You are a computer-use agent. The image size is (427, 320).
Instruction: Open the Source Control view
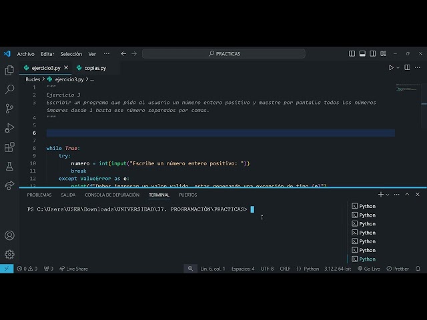tap(9, 109)
